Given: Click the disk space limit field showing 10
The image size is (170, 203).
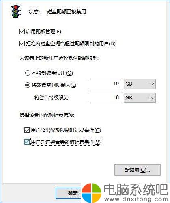Looking at the screenshot, I should 105,84.
